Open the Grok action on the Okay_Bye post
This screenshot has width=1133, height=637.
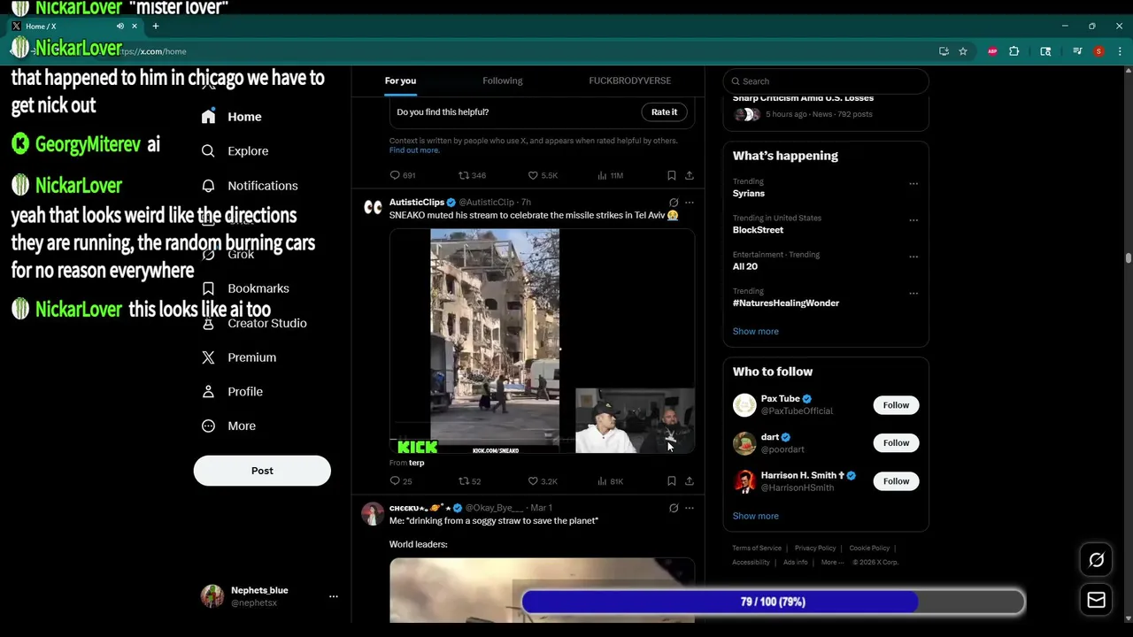[674, 508]
